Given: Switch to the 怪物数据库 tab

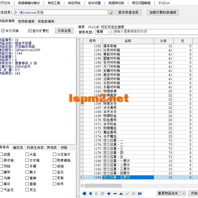Looking at the screenshot, I should pos(26,21).
